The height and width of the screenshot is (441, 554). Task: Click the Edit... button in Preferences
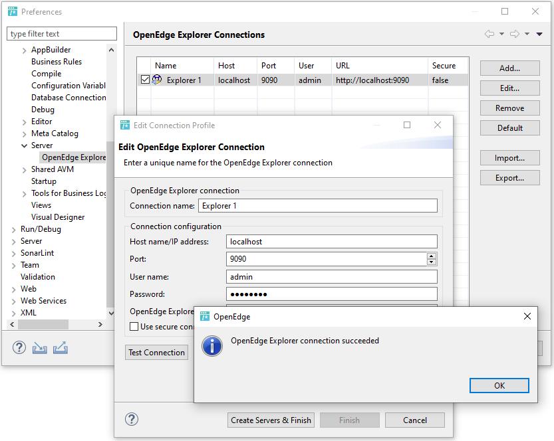click(510, 88)
